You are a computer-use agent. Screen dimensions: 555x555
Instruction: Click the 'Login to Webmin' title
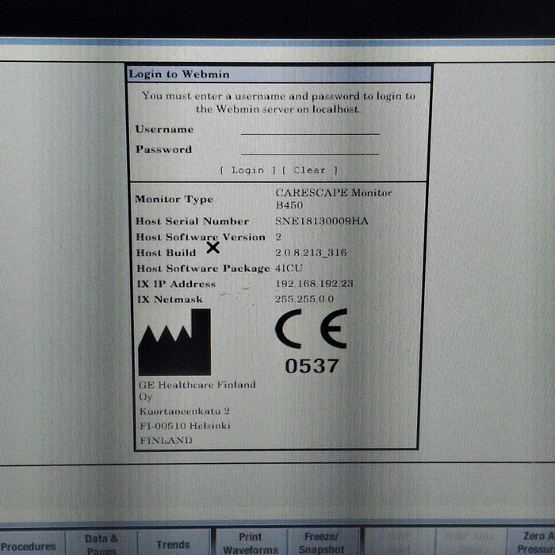point(179,74)
